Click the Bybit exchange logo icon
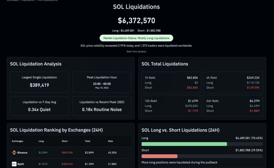The image size is (274, 168). (14, 164)
